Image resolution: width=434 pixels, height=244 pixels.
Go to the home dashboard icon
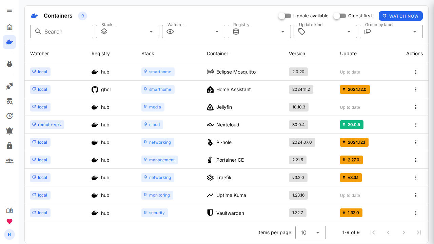point(9,27)
